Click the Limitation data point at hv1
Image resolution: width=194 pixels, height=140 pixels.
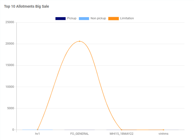click(x=38, y=130)
